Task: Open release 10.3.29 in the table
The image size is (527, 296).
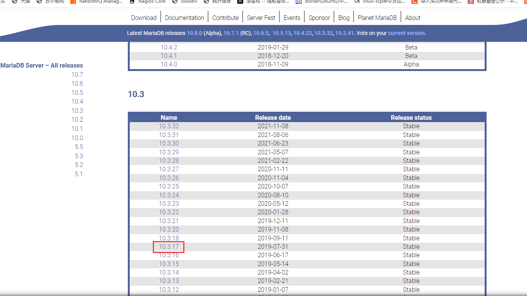Action: [169, 152]
